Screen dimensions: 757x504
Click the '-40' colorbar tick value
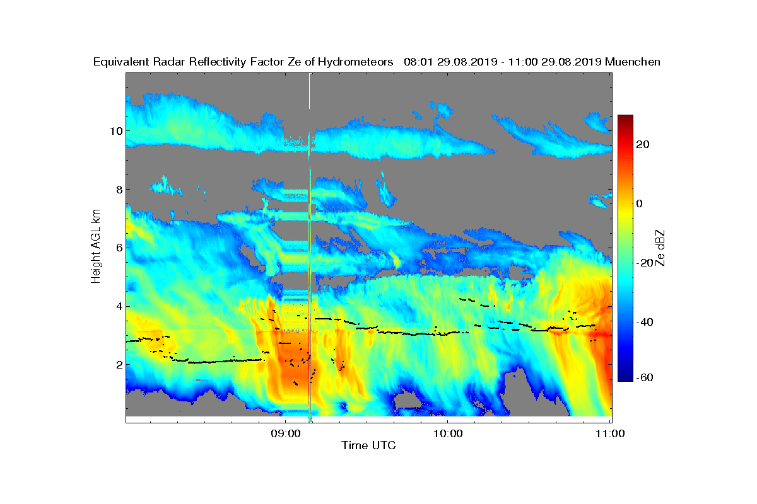coord(643,322)
